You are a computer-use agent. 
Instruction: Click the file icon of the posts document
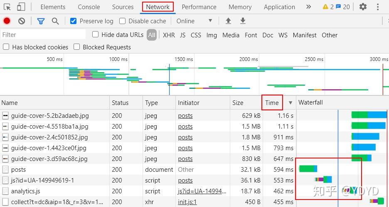point(5,170)
